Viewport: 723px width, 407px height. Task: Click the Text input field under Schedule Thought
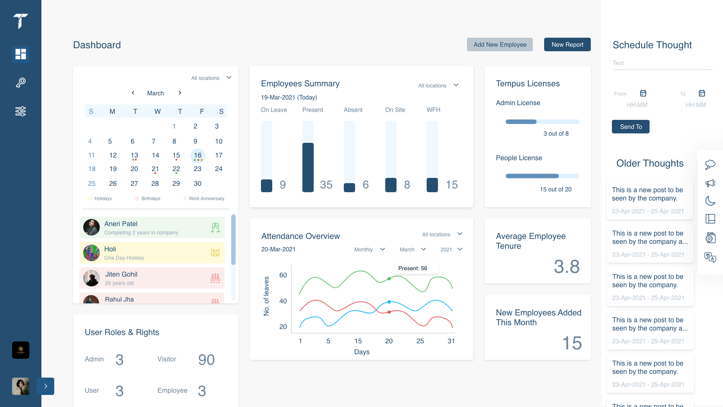[662, 63]
